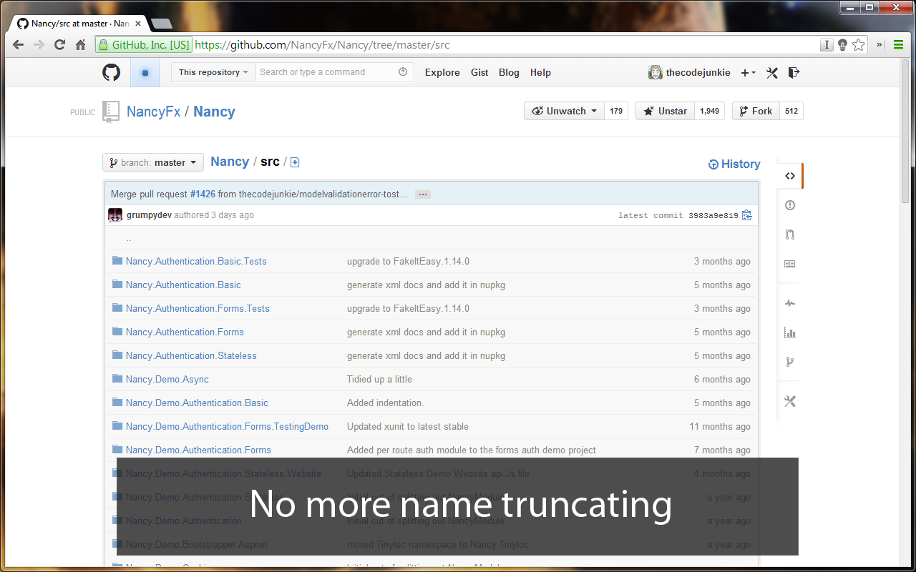Open the Code tab icon in sidebar

790,176
